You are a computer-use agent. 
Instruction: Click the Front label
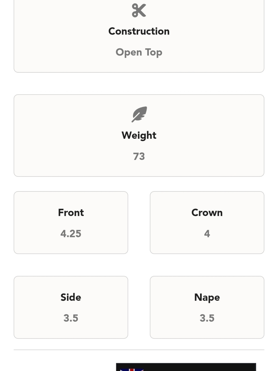[71, 213]
